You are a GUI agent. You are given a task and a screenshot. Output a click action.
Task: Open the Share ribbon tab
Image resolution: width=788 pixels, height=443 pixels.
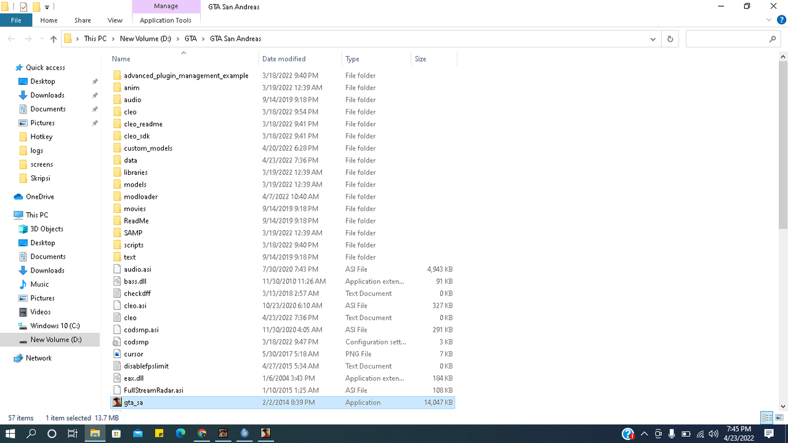82,20
